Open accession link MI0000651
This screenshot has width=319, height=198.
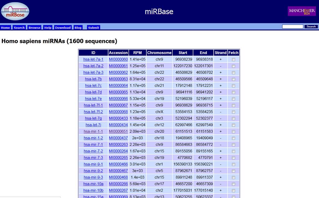[x=118, y=131]
